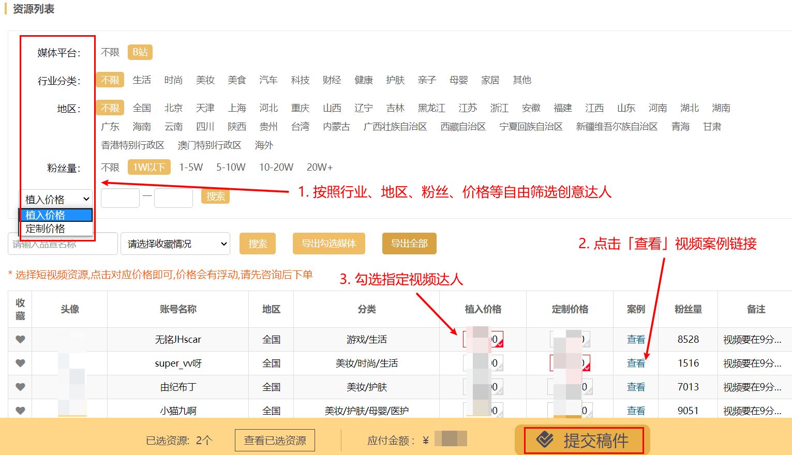
Task: Favorite the 无铭JHscar row heart icon
Action: click(x=20, y=340)
